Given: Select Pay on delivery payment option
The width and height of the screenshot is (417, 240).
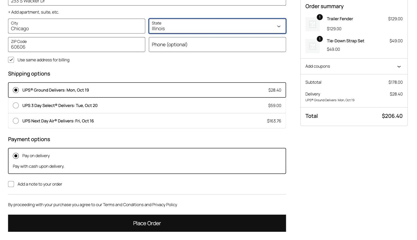Looking at the screenshot, I should coord(16,156).
